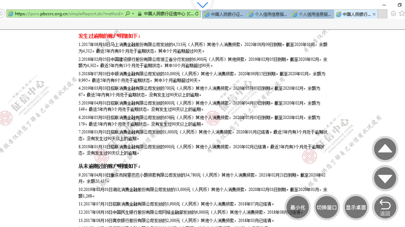The image size is (405, 227).
Task: Close the active 中国人民银行... tab
Action: [374, 14]
